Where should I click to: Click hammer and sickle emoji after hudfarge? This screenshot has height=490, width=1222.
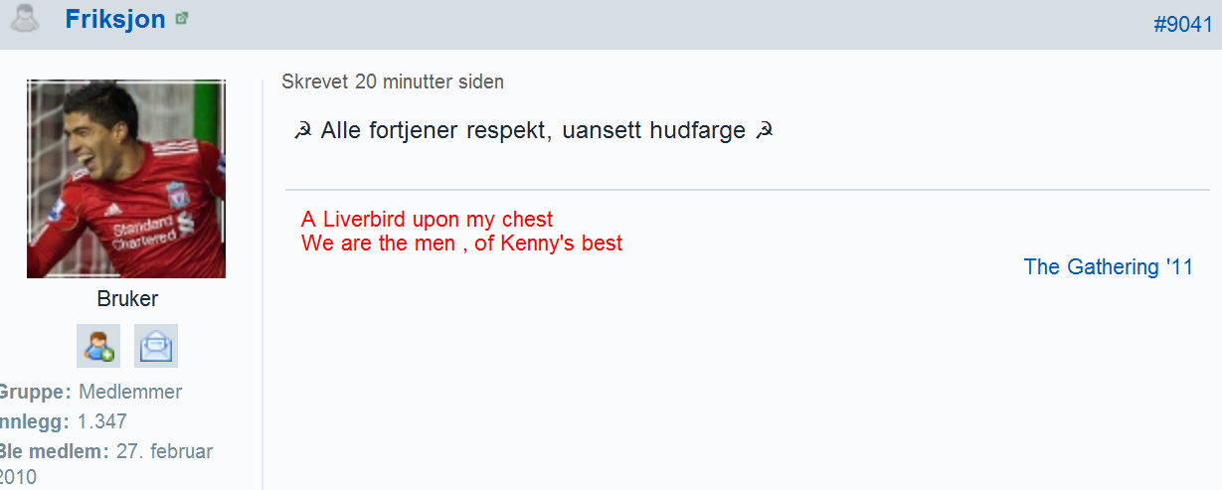click(764, 131)
